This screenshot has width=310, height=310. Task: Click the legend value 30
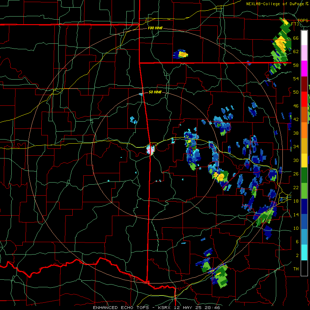point(296,160)
